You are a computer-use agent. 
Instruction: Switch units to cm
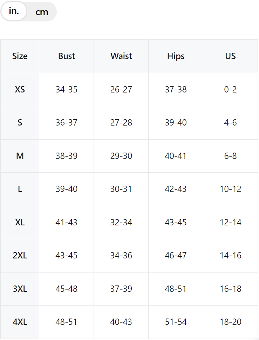[x=42, y=12]
